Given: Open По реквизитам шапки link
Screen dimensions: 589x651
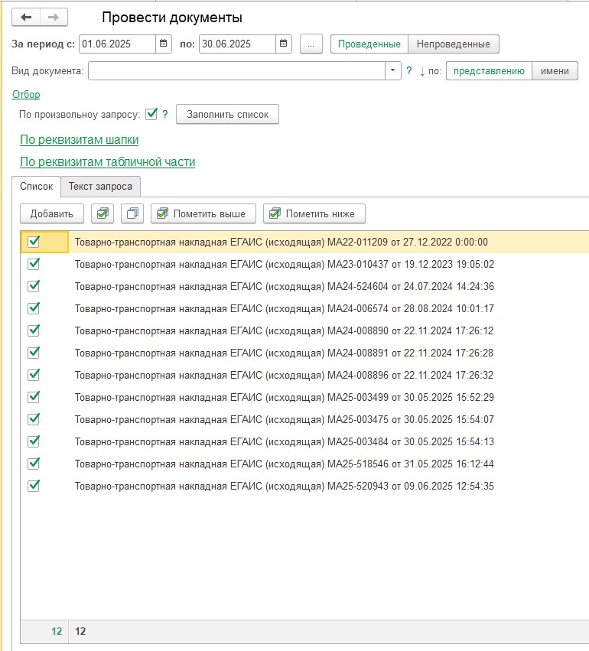Looking at the screenshot, I should click(80, 139).
